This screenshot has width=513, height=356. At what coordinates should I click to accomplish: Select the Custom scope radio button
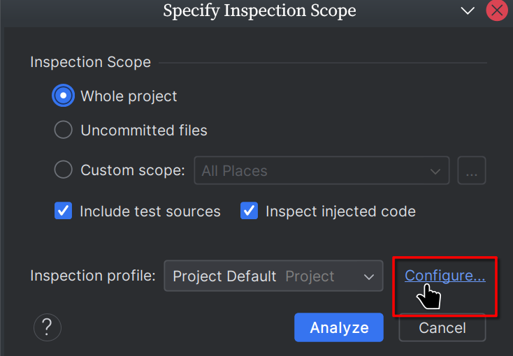(64, 170)
